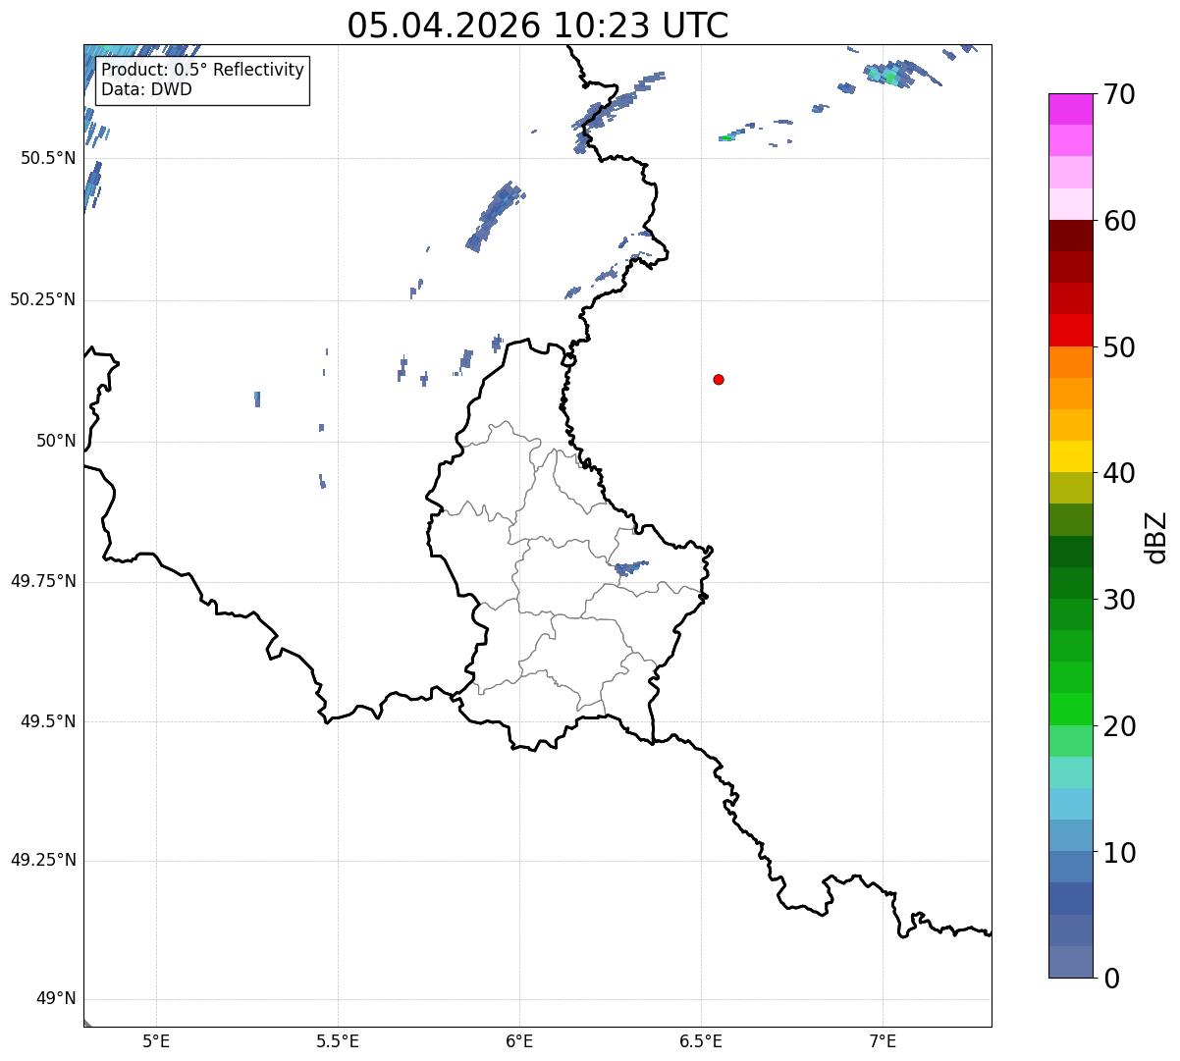Click the cyan echo in top-left corner
Viewport: 1180px width, 1061px height.
click(128, 53)
